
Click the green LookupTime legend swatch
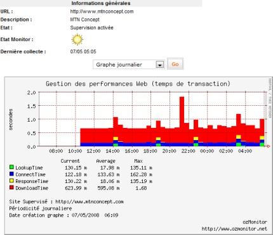coord(11,167)
